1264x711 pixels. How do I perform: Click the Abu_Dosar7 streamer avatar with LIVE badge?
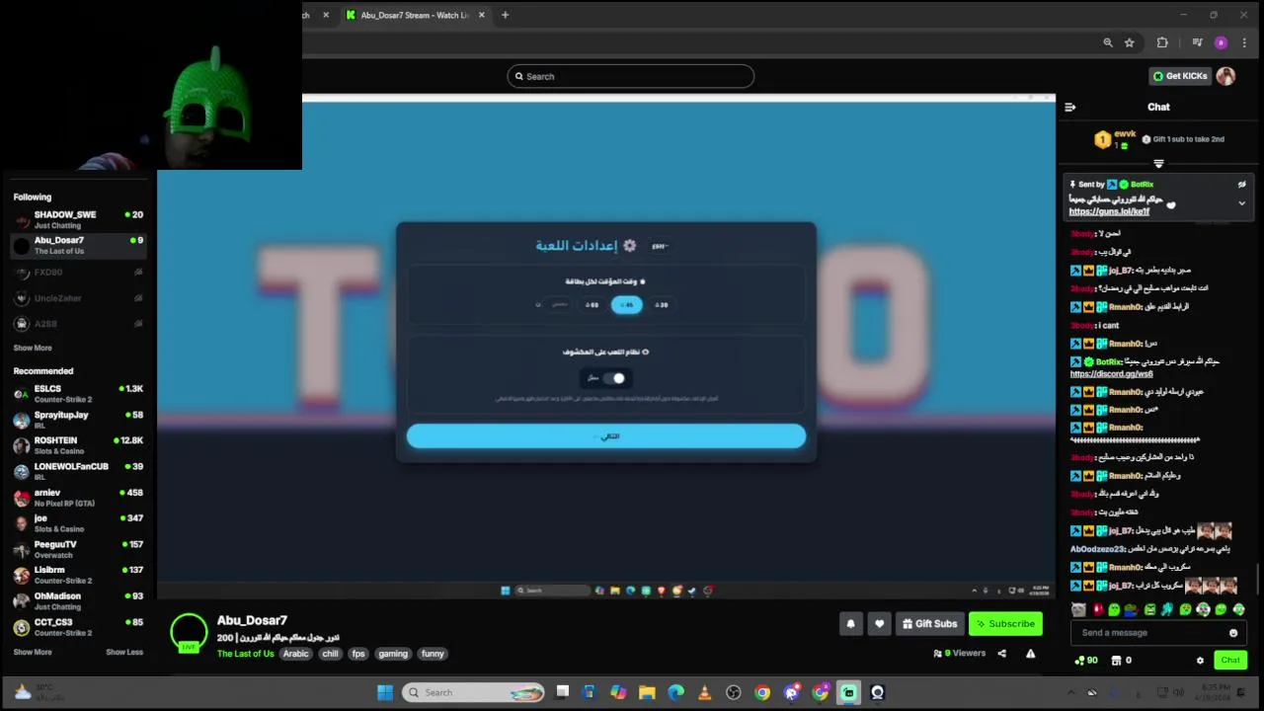pyautogui.click(x=189, y=633)
